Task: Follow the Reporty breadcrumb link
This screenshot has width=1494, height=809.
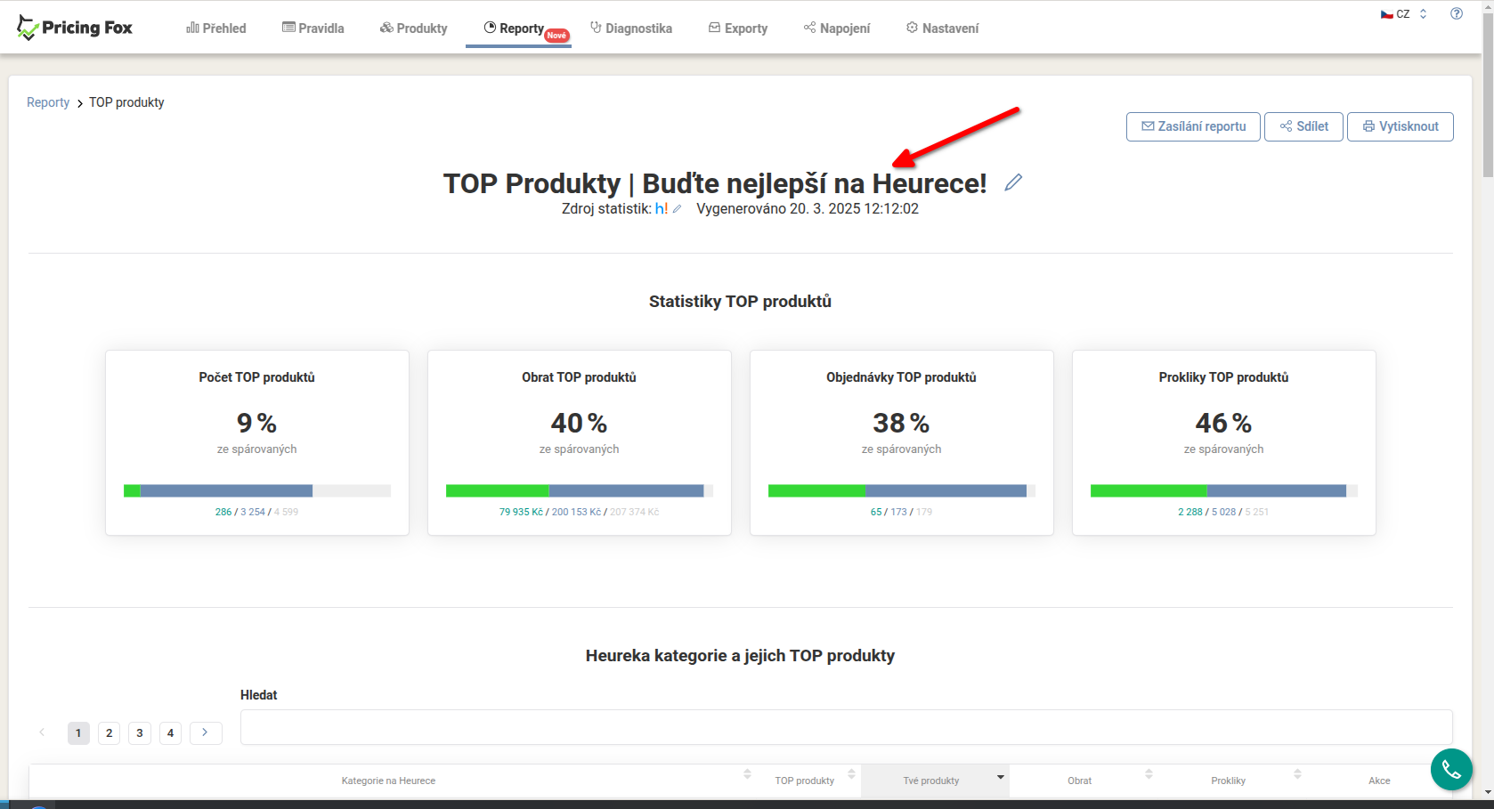Action: (x=48, y=102)
